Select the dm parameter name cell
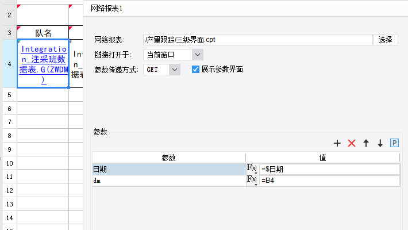408x230 pixels. click(168, 181)
